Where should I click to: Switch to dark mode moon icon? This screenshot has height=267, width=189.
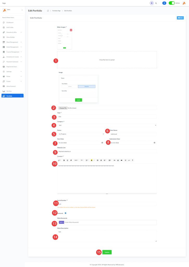[156, 3]
